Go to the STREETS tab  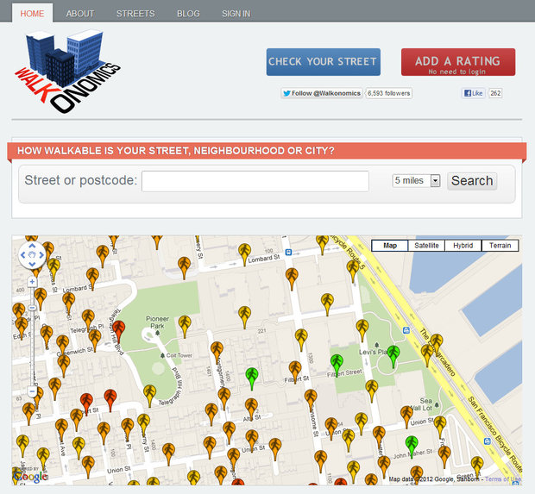[x=135, y=14]
